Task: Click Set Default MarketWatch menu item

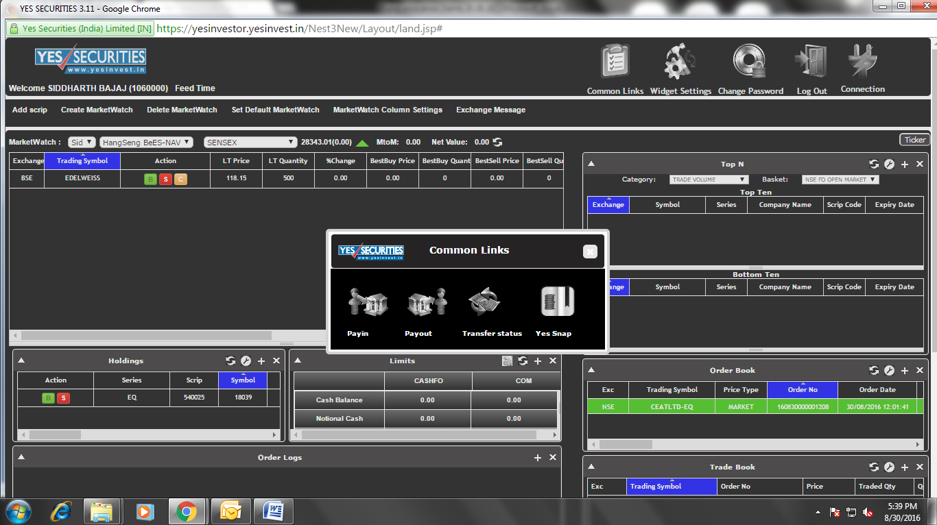Action: [275, 110]
